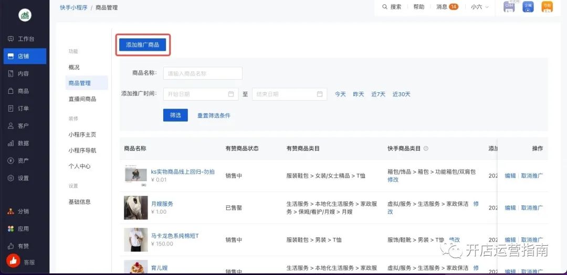Open the 结束日期 end date picker
The image size is (567, 275).
point(289,94)
